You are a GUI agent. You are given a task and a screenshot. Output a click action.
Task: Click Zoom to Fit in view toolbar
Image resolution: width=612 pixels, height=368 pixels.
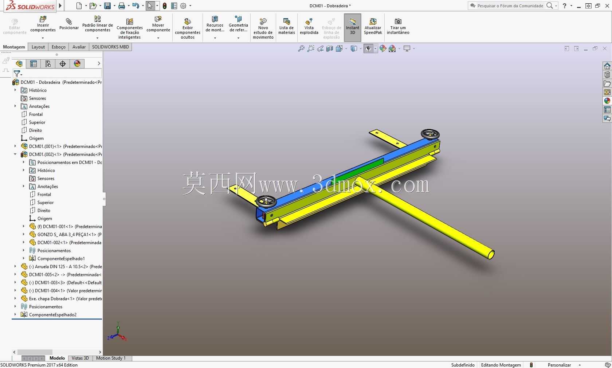[x=301, y=48]
